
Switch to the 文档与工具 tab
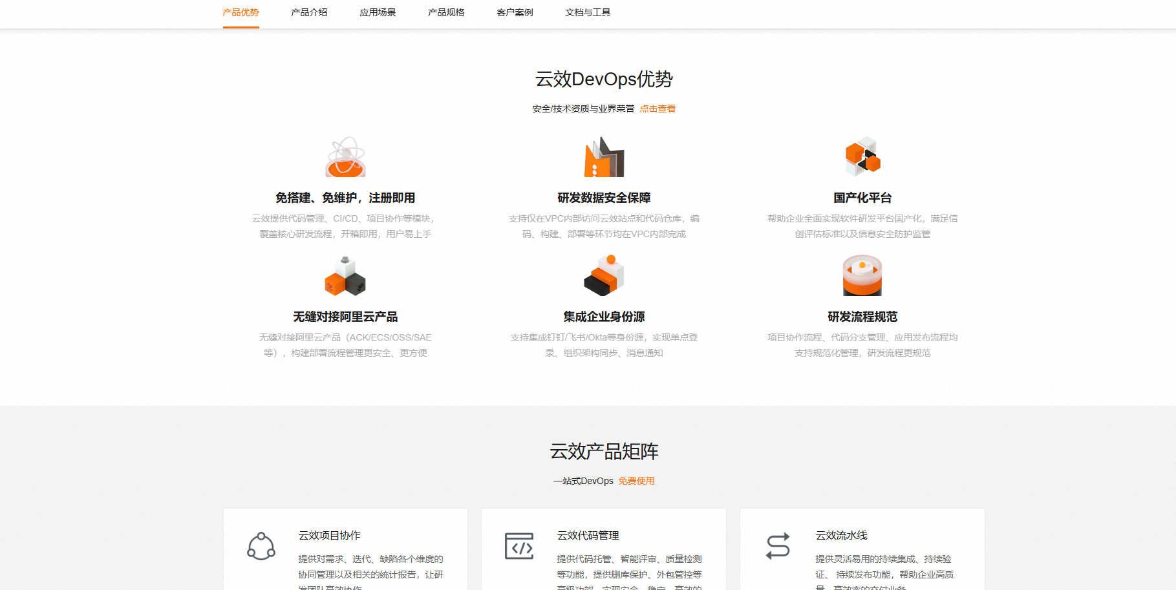click(x=588, y=12)
